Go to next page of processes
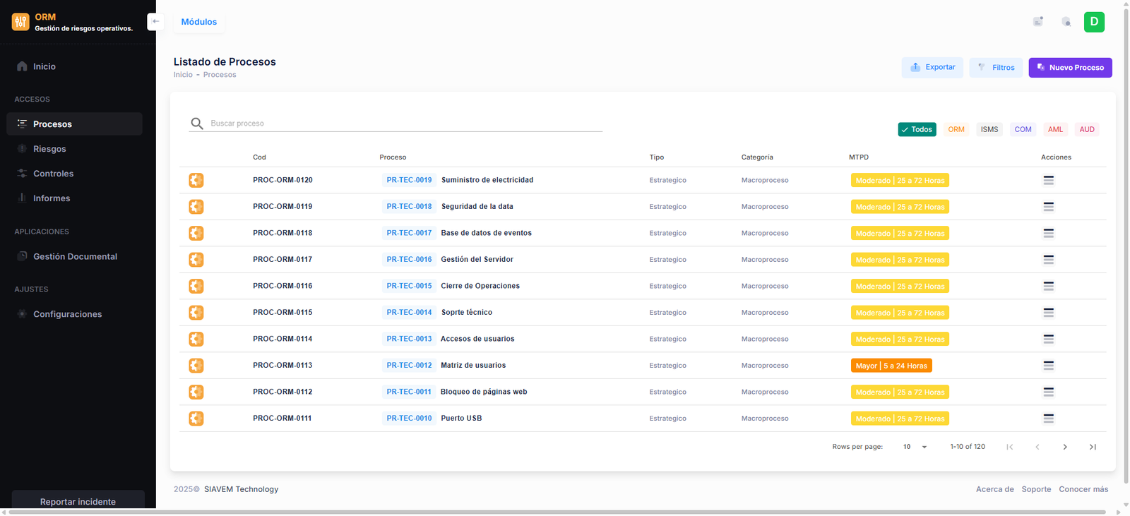Viewport: 1130px width, 516px height. 1065,447
